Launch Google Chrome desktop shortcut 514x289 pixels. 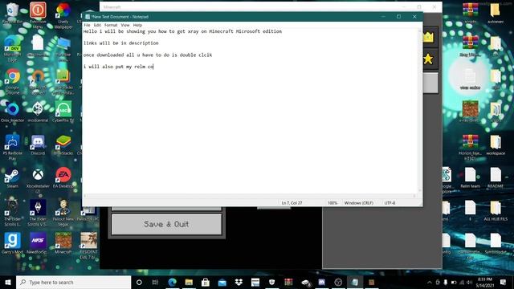(x=13, y=81)
